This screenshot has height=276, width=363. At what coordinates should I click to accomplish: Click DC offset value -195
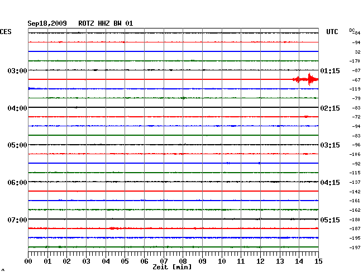point(355,238)
